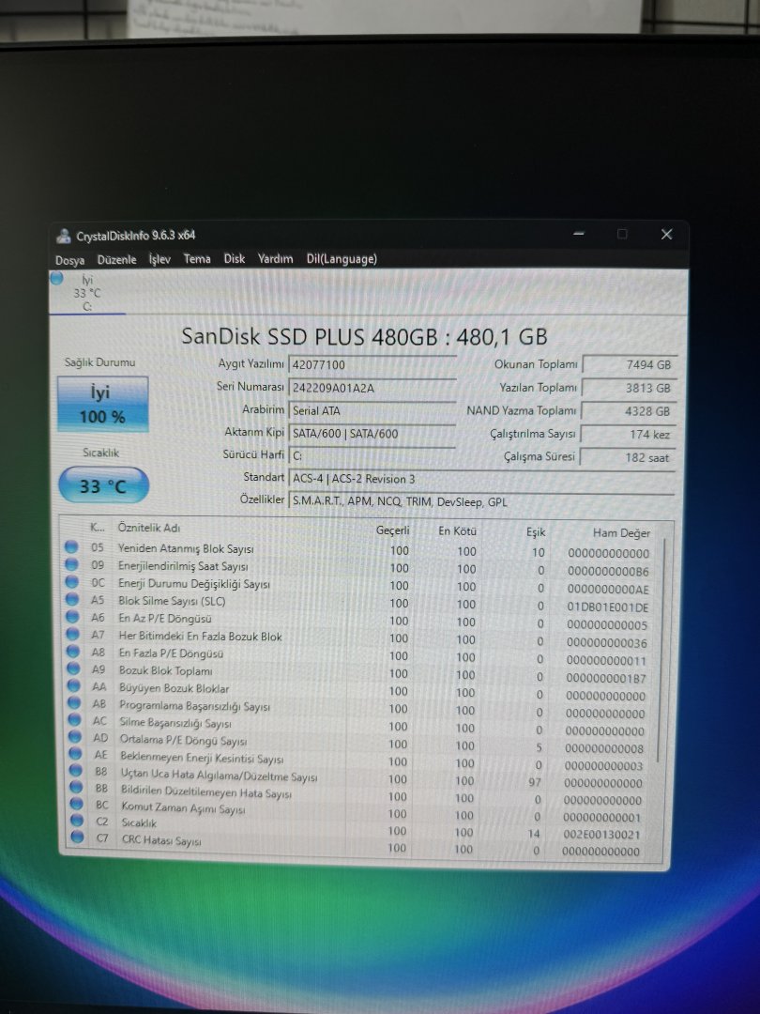This screenshot has width=760, height=1014.
Task: Open the Tema menu
Action: pos(197,259)
